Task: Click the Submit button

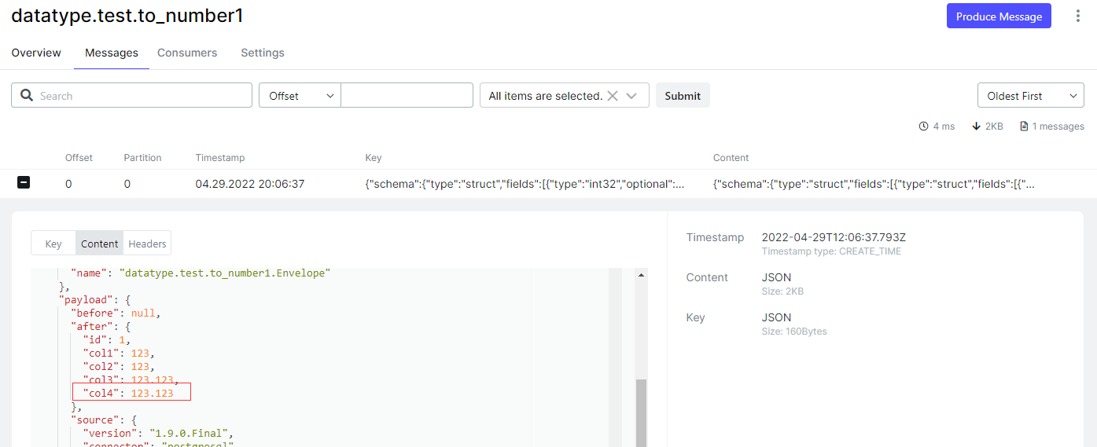Action: pos(683,95)
